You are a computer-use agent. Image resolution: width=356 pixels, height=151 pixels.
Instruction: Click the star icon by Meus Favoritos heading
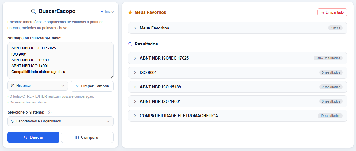click(x=130, y=13)
